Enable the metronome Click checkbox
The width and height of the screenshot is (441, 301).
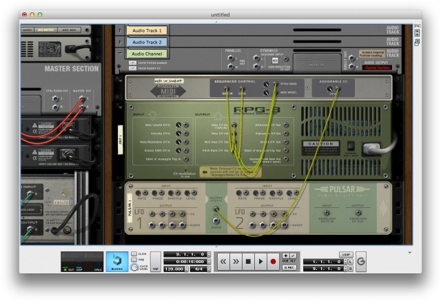(x=135, y=254)
